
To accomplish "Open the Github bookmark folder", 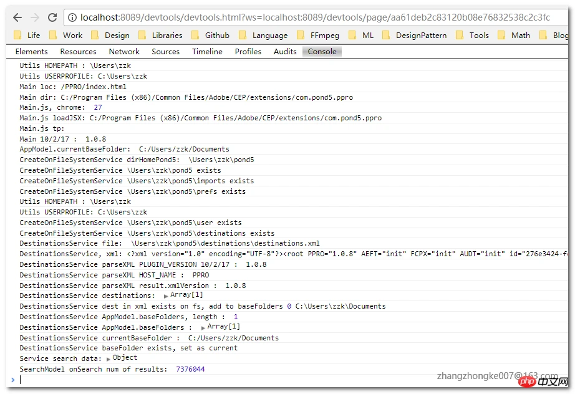I will click(211, 35).
